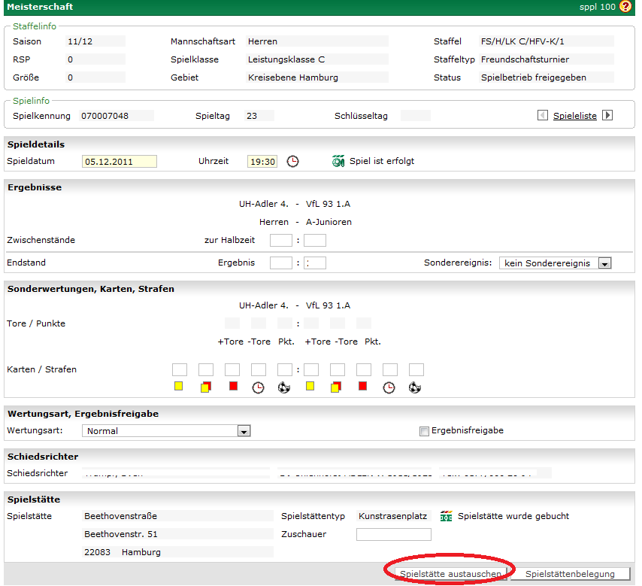Viewport: 642px width, 586px height.
Task: Focus home time penalty count box
Action: (x=259, y=369)
